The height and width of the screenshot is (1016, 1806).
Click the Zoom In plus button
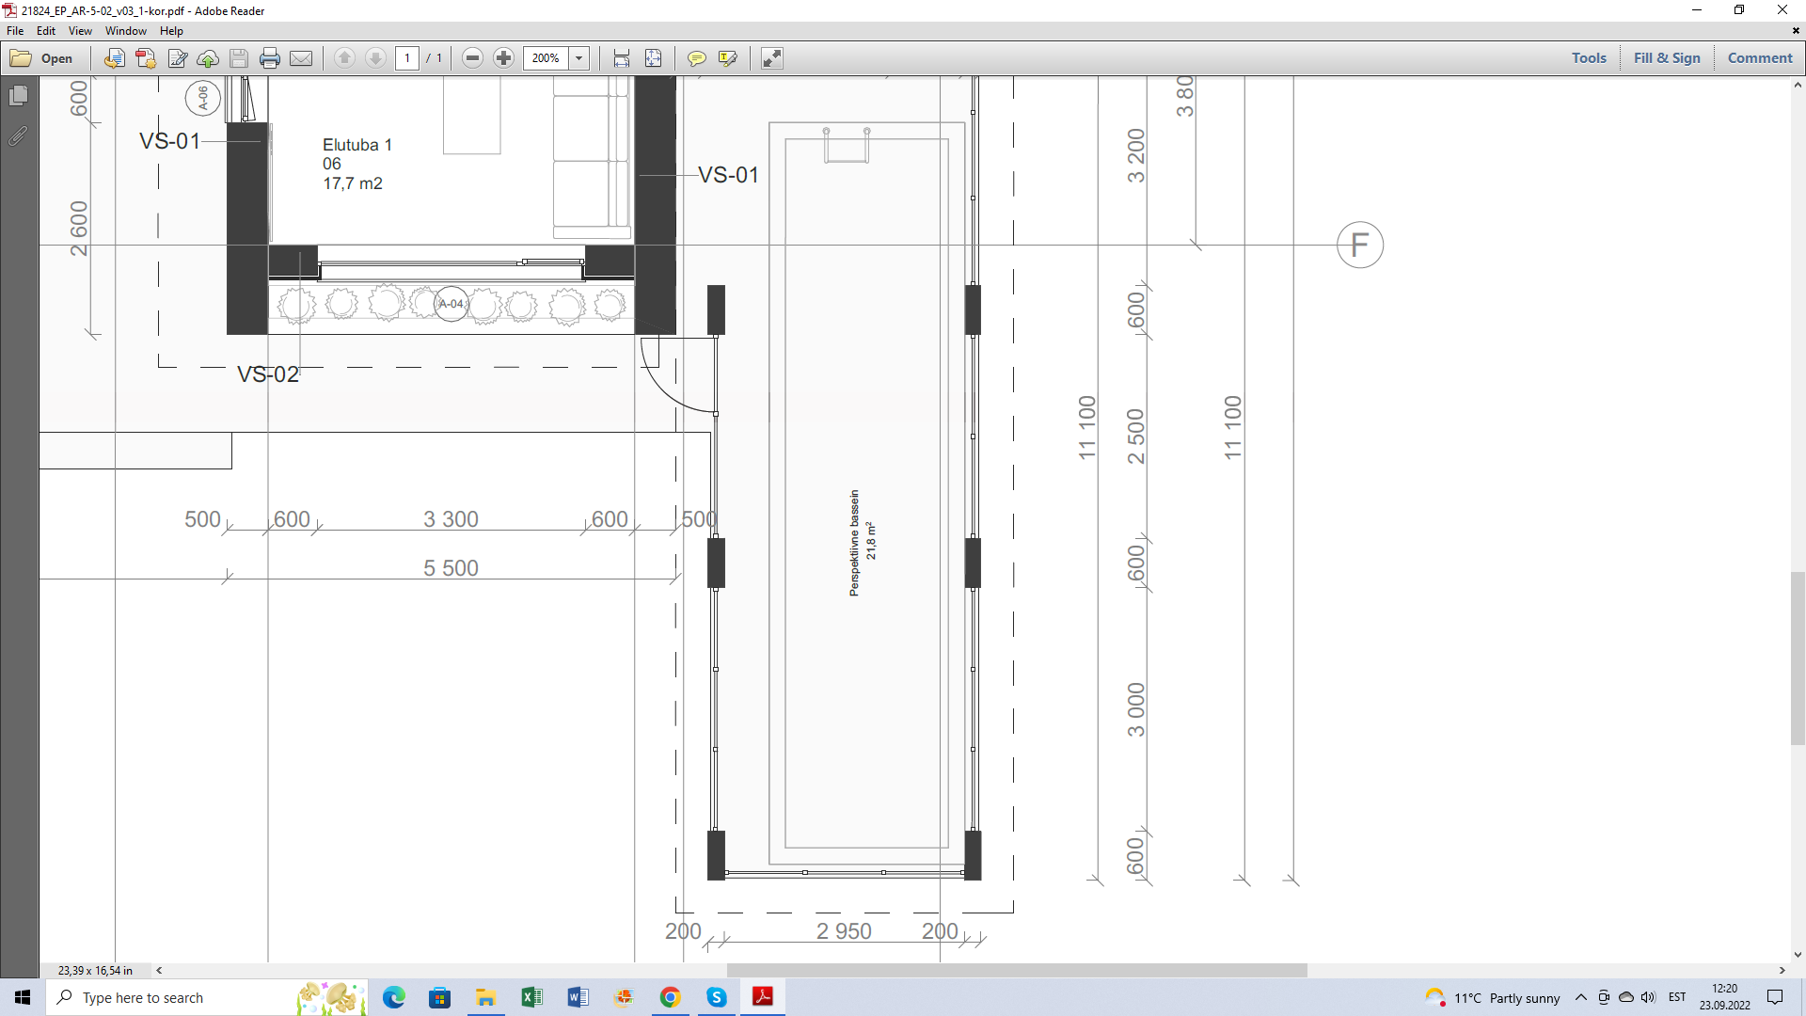(504, 58)
